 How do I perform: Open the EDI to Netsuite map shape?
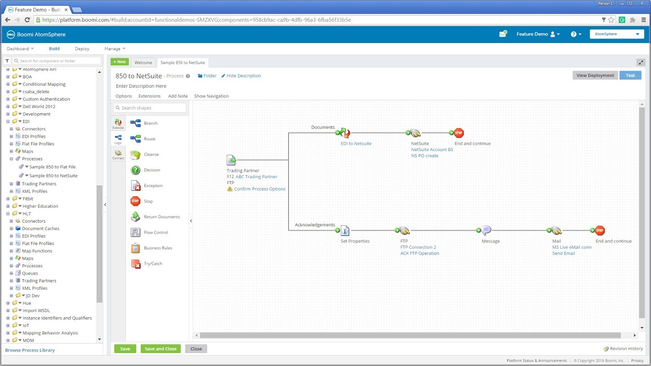click(345, 133)
